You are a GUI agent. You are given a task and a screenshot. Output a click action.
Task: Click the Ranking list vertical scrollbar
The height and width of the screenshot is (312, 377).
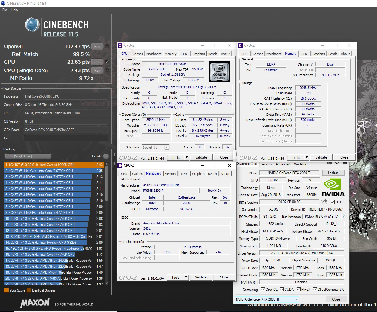(x=107, y=224)
